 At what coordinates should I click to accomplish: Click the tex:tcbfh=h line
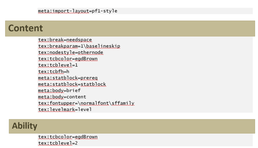click(x=54, y=71)
